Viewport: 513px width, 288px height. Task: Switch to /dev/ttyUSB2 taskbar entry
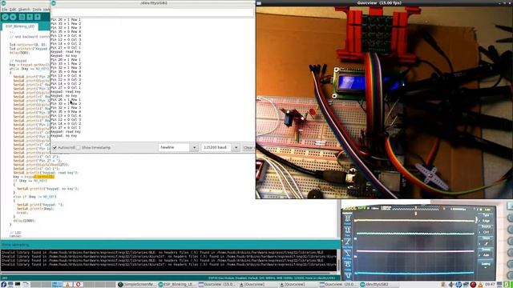378,285
